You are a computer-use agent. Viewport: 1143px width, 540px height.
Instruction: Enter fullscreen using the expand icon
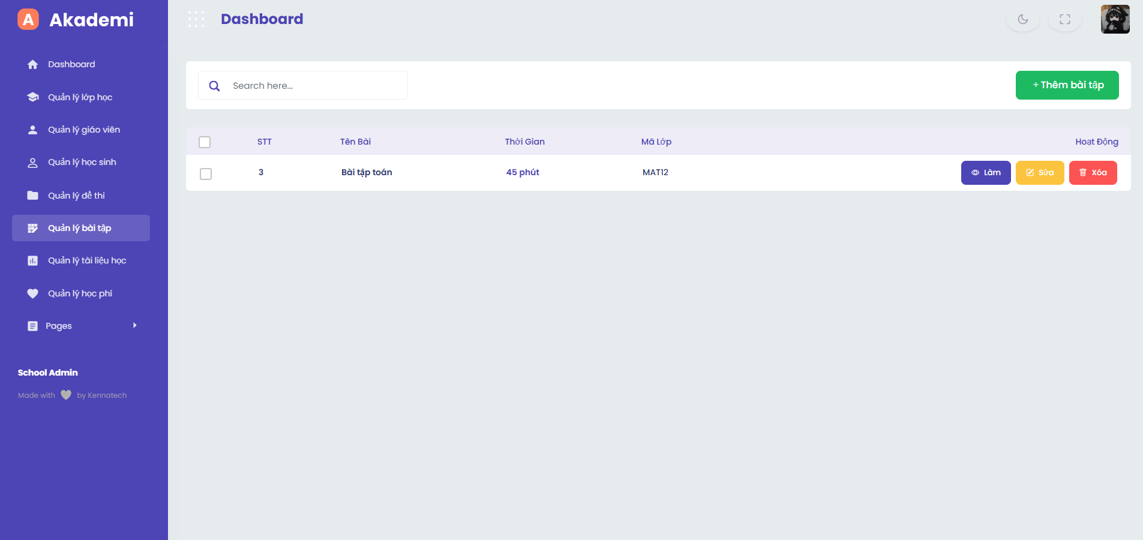pos(1065,19)
